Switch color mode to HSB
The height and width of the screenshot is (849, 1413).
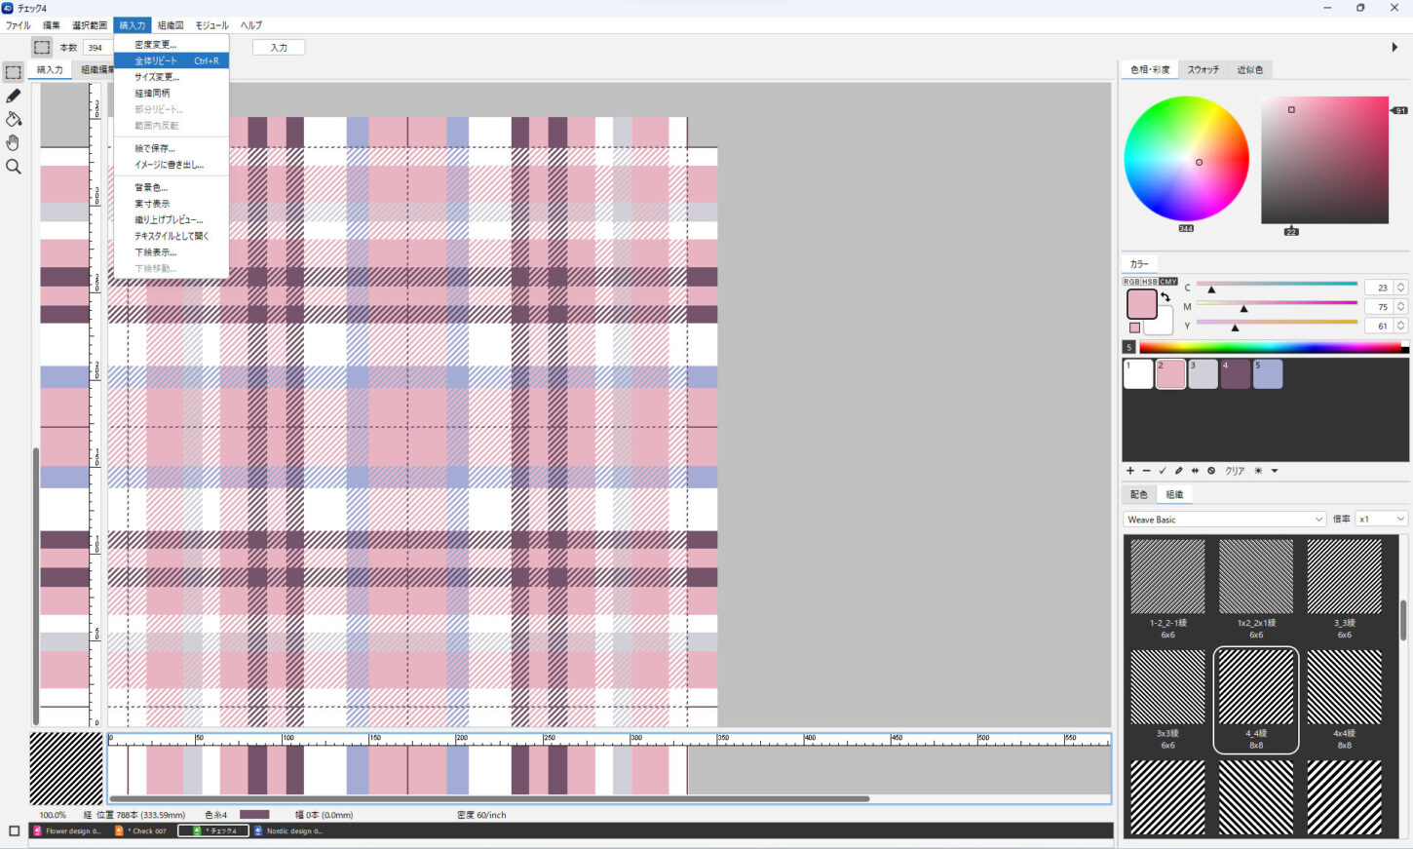point(1150,282)
